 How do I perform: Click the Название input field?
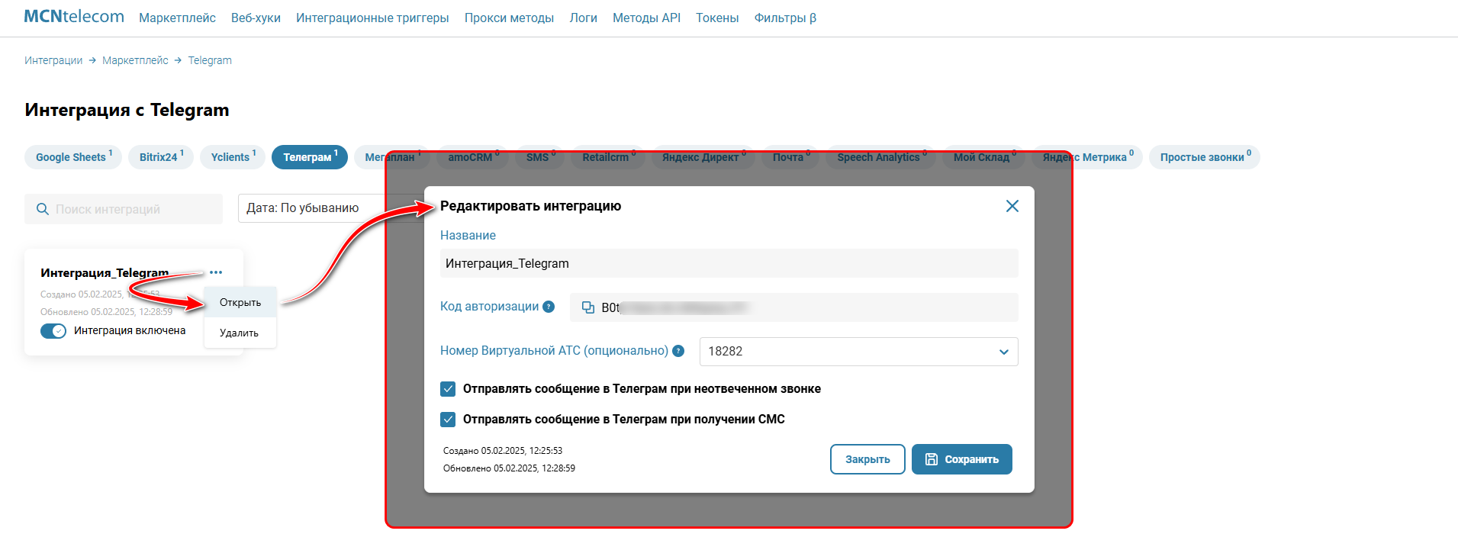[x=729, y=263]
